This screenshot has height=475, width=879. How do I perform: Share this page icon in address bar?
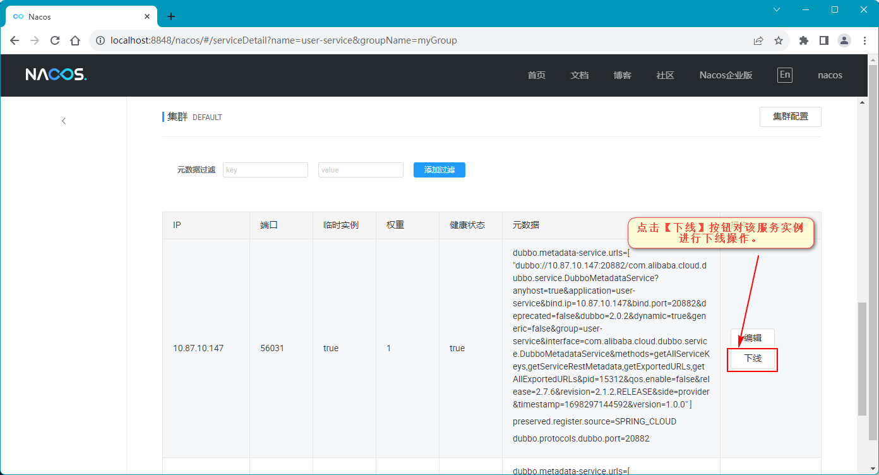click(x=758, y=40)
